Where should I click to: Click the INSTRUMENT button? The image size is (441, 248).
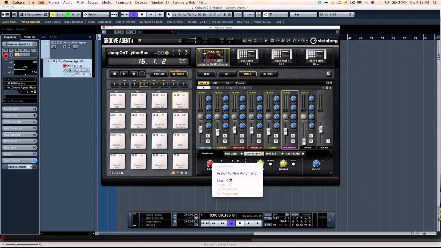pos(178,74)
